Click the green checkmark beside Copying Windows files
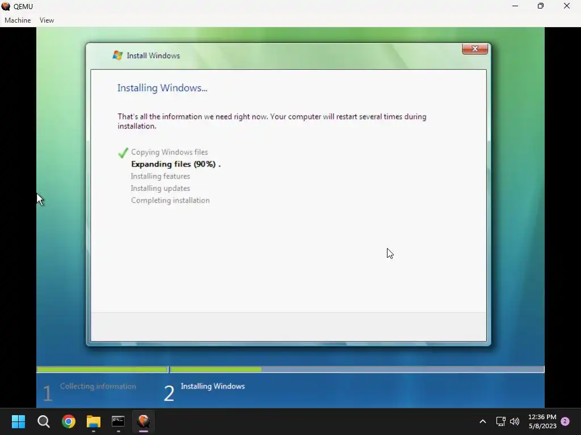Viewport: 581px width, 435px height. tap(123, 152)
